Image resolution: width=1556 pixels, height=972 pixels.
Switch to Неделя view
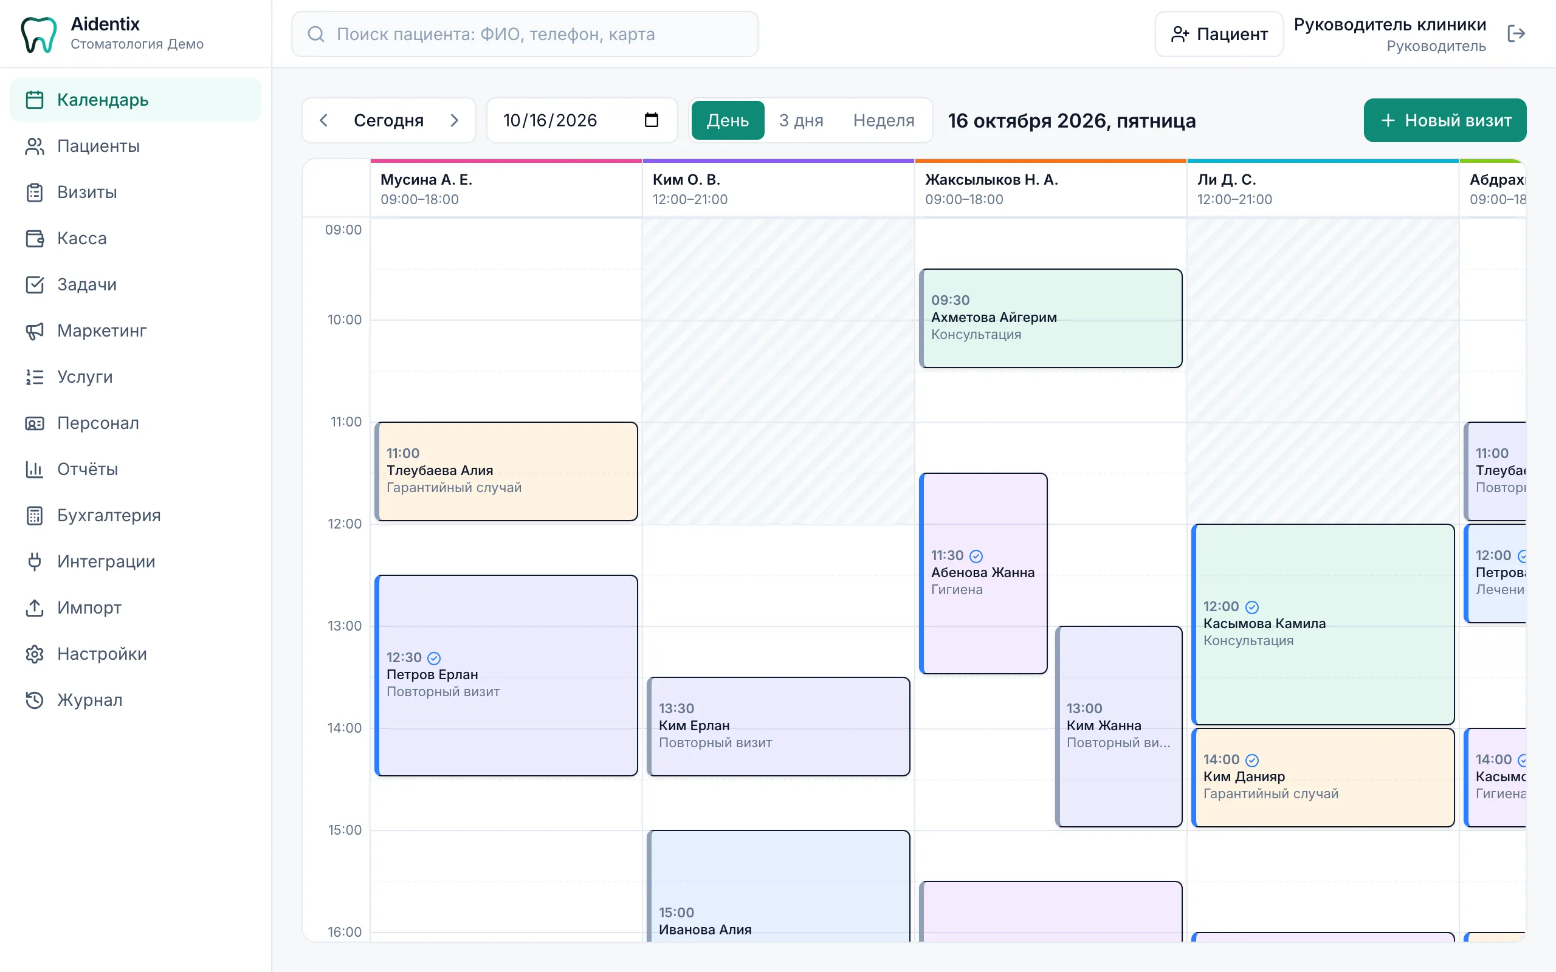tap(883, 120)
